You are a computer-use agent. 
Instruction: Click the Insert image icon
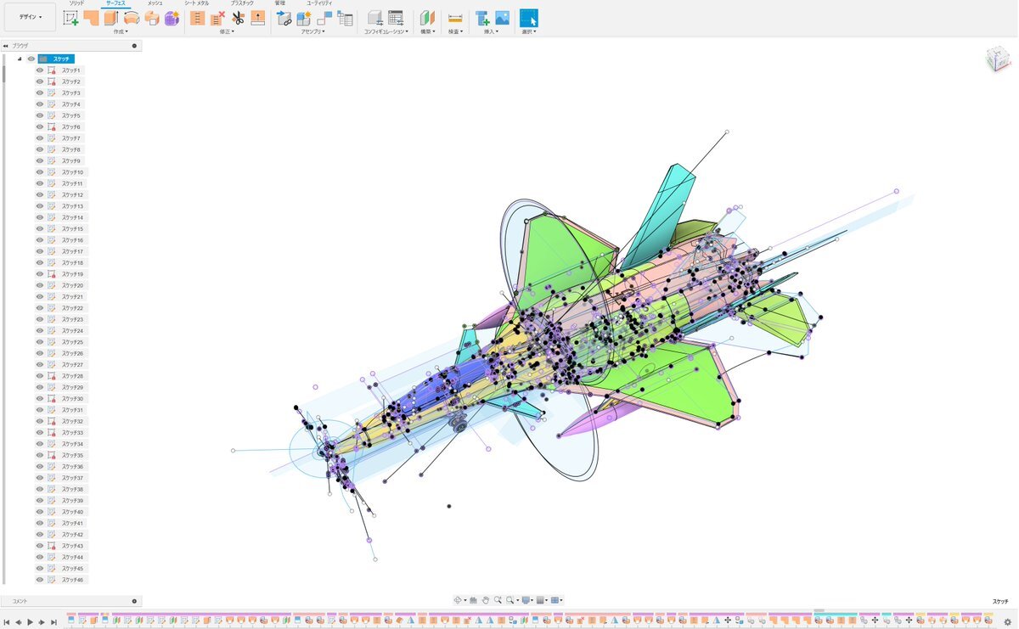502,18
